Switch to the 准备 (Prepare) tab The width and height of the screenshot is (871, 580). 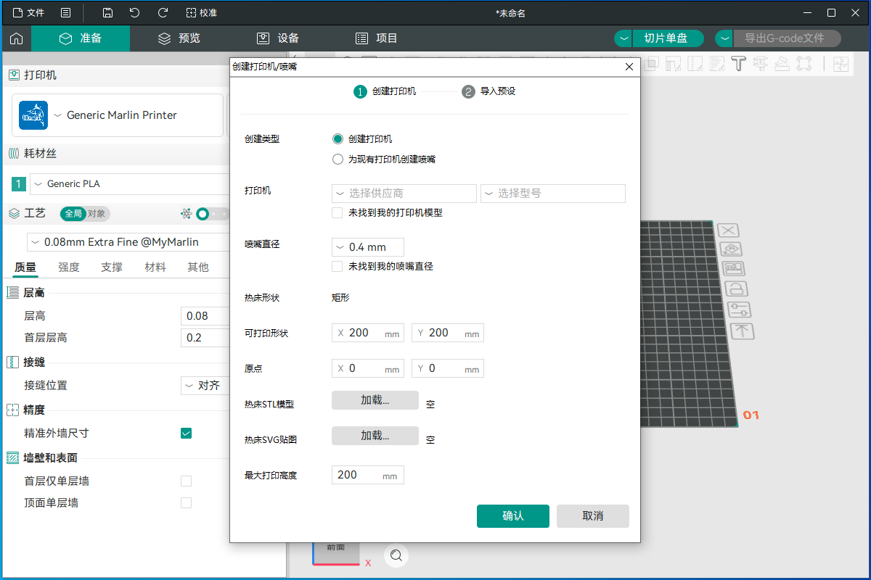point(81,38)
